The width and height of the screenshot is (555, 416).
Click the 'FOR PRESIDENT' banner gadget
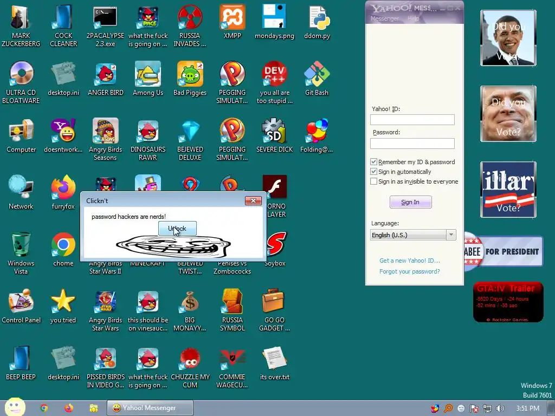(504, 251)
